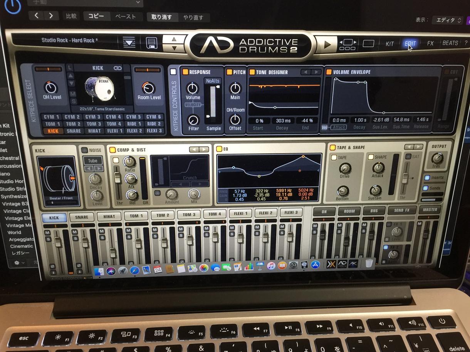Select the MASTER mixer channel button
This screenshot has width=470, height=352.
point(430,210)
